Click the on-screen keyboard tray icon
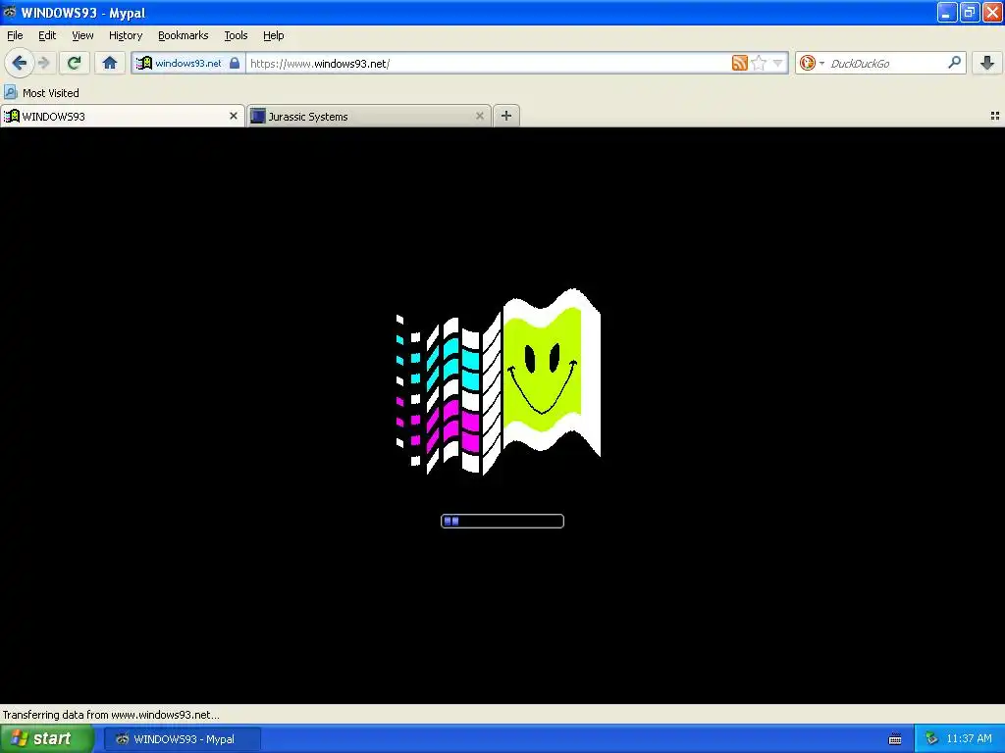1005x753 pixels. coord(895,739)
